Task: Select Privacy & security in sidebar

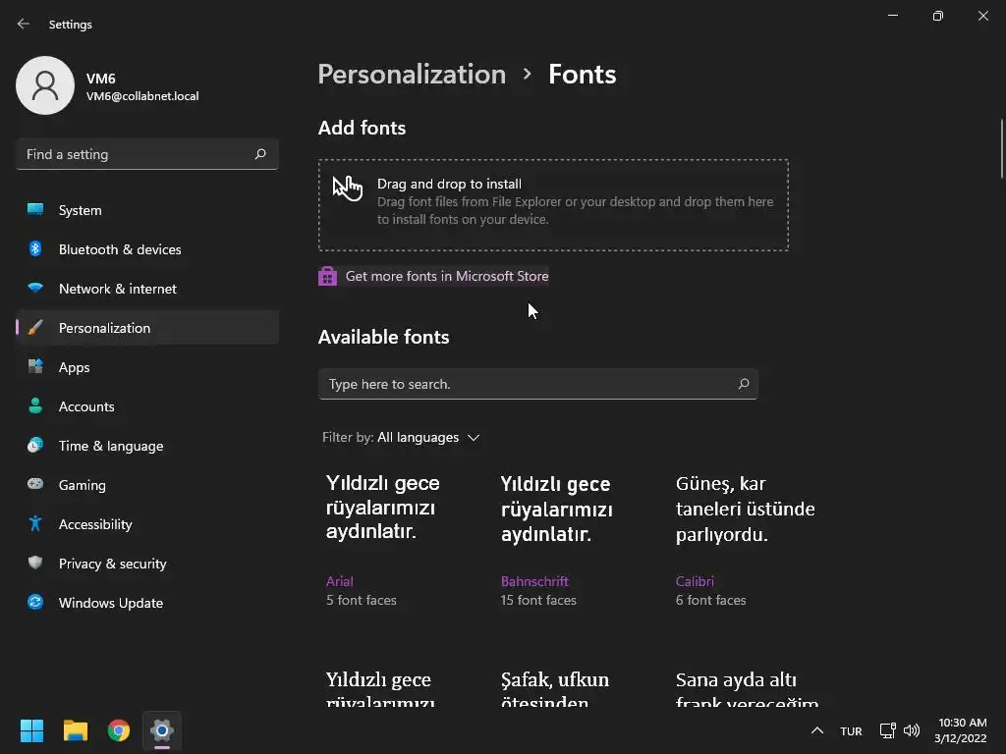Action: pyautogui.click(x=112, y=564)
